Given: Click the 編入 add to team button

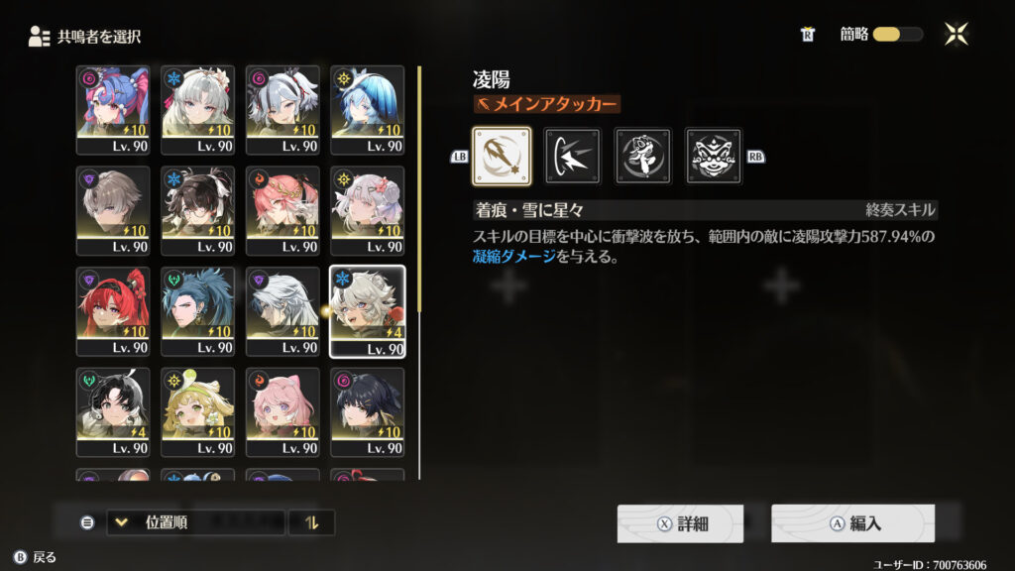Looking at the screenshot, I should tap(852, 523).
